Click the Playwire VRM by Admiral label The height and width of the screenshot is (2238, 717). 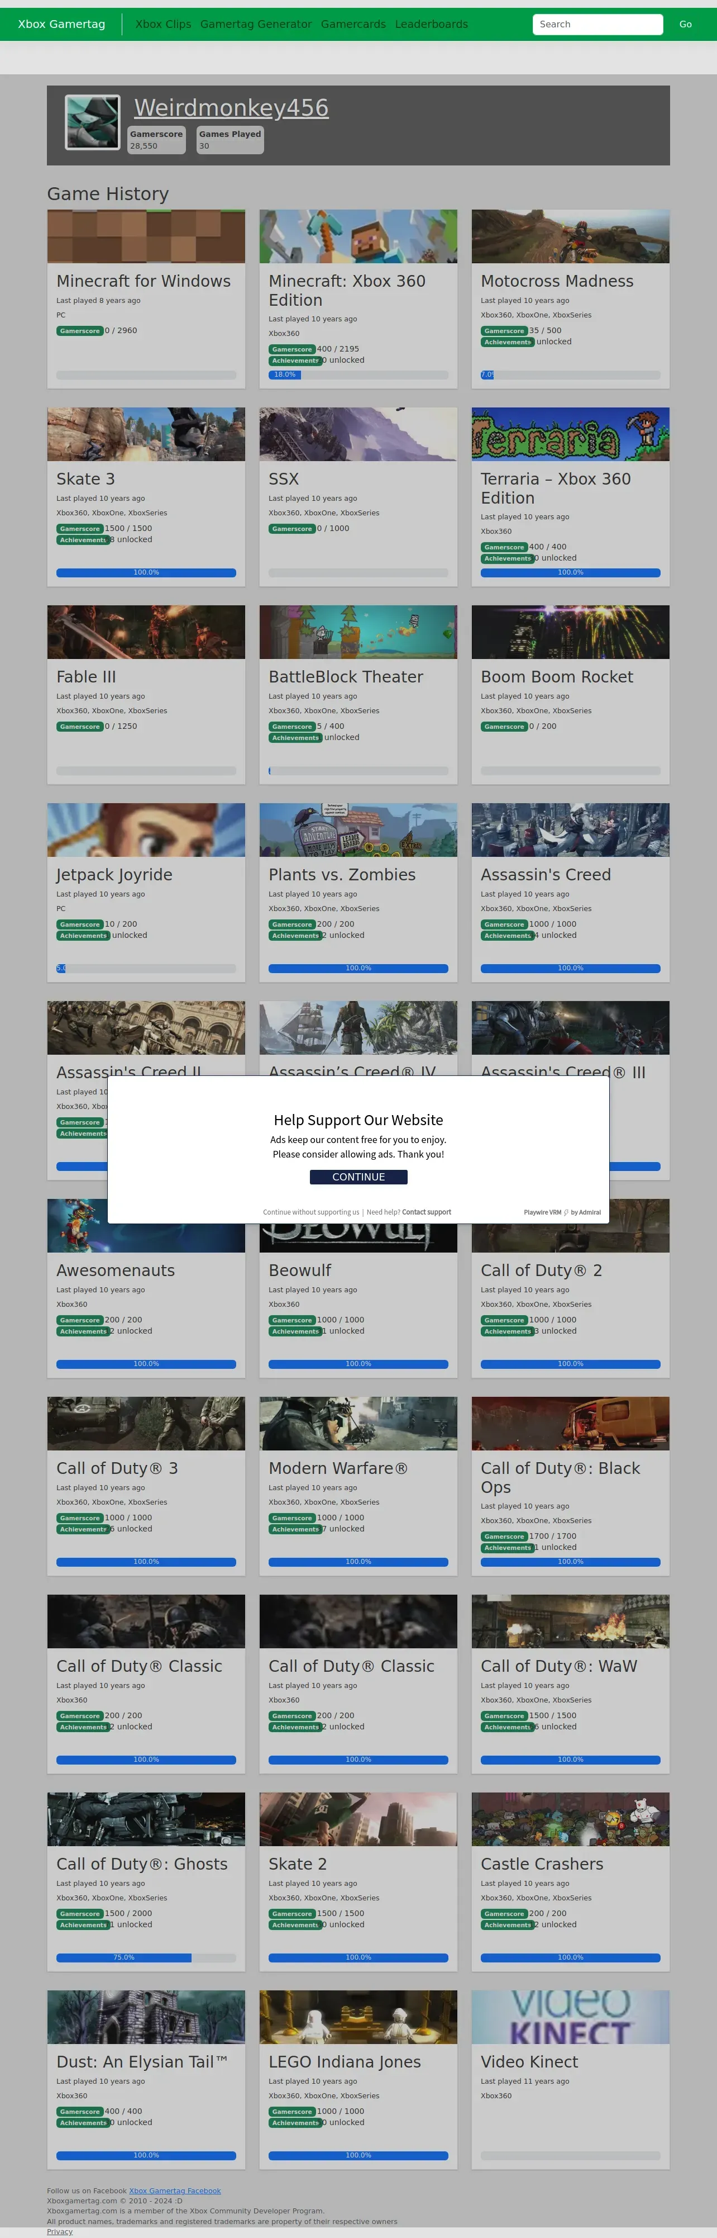pos(562,1212)
